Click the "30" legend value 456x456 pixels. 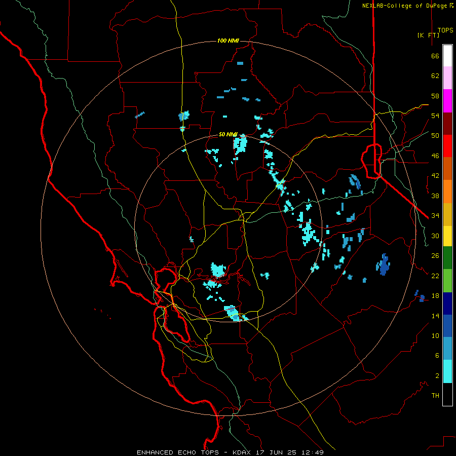click(x=435, y=236)
